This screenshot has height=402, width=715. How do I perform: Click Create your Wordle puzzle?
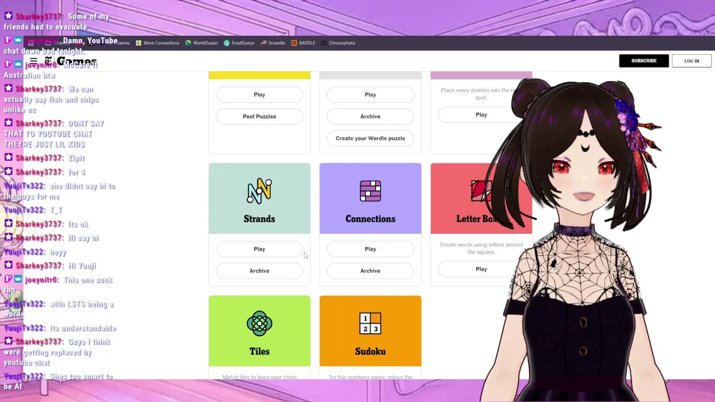pos(370,138)
